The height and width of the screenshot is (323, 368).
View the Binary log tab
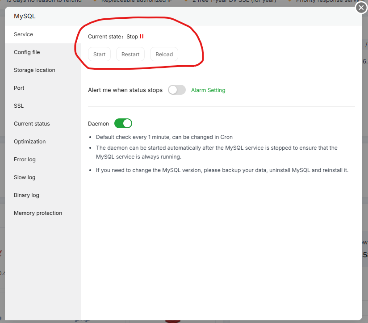click(43, 195)
